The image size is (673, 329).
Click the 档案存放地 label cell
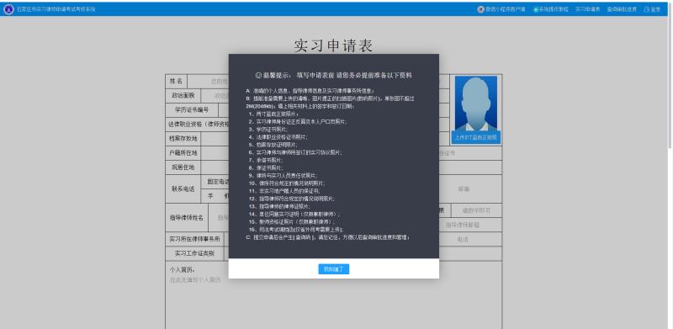click(183, 139)
